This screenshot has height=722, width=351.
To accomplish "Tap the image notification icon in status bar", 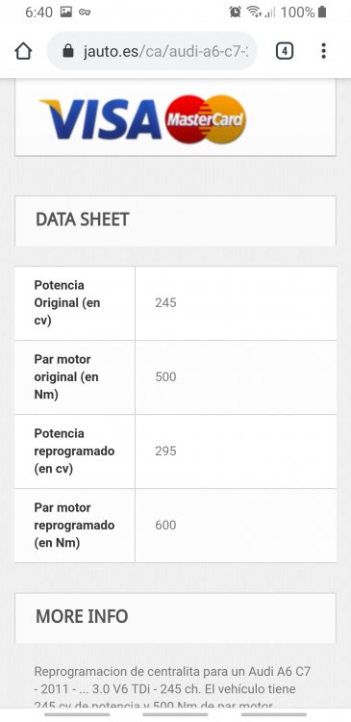I will tap(66, 12).
